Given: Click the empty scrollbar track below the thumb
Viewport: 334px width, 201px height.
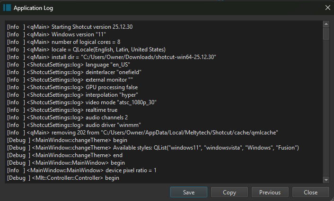Looking at the screenshot, I should (x=326, y=109).
